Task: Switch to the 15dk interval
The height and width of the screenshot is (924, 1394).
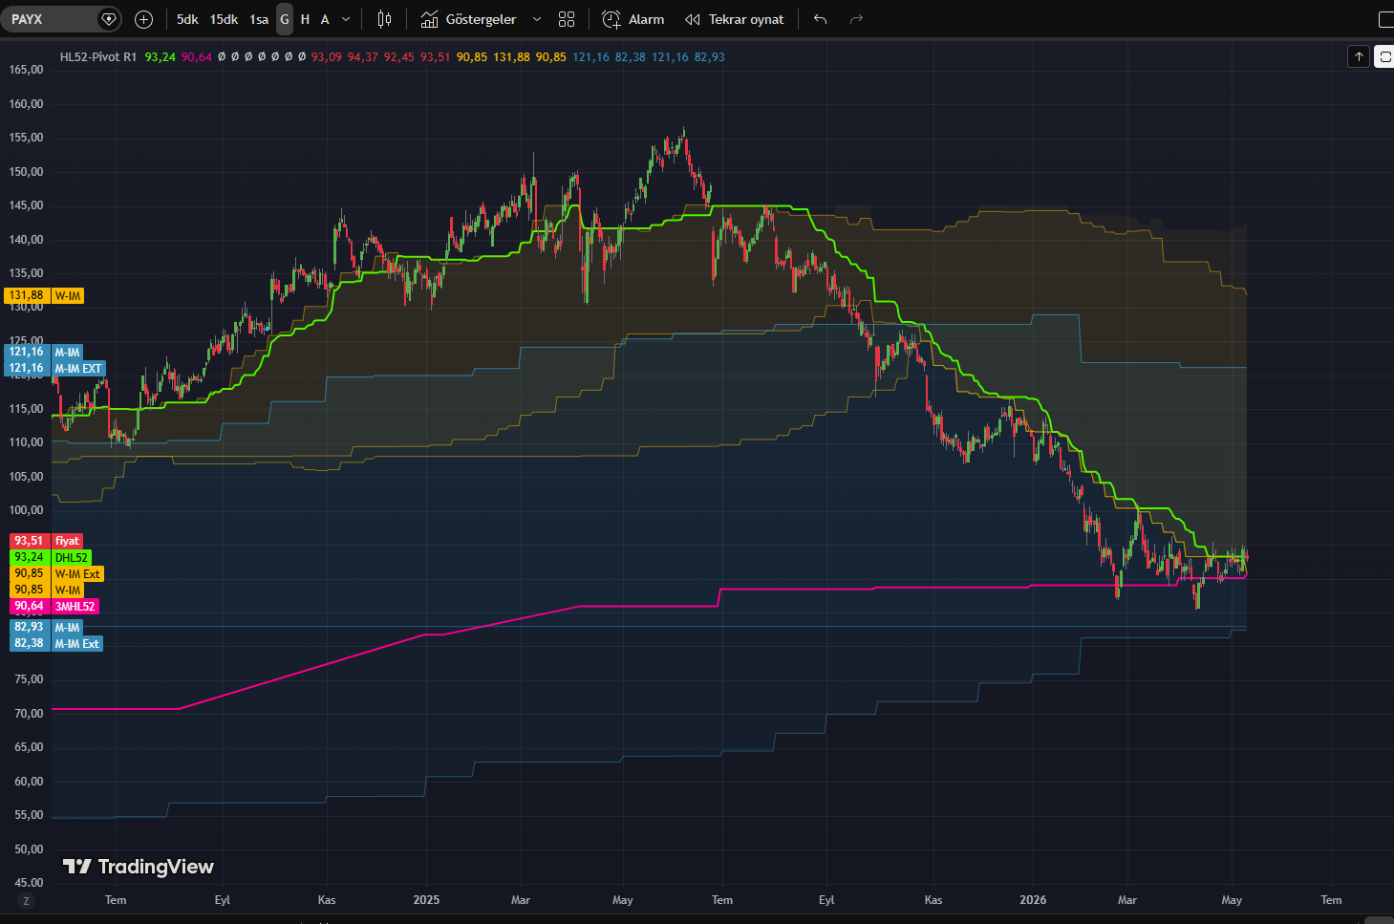Action: coord(224,19)
